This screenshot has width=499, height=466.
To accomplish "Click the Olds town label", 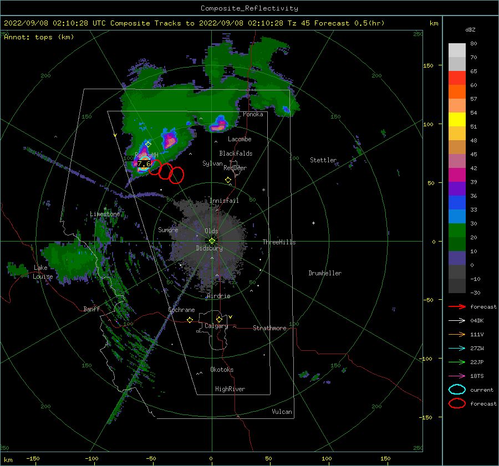I will (211, 231).
